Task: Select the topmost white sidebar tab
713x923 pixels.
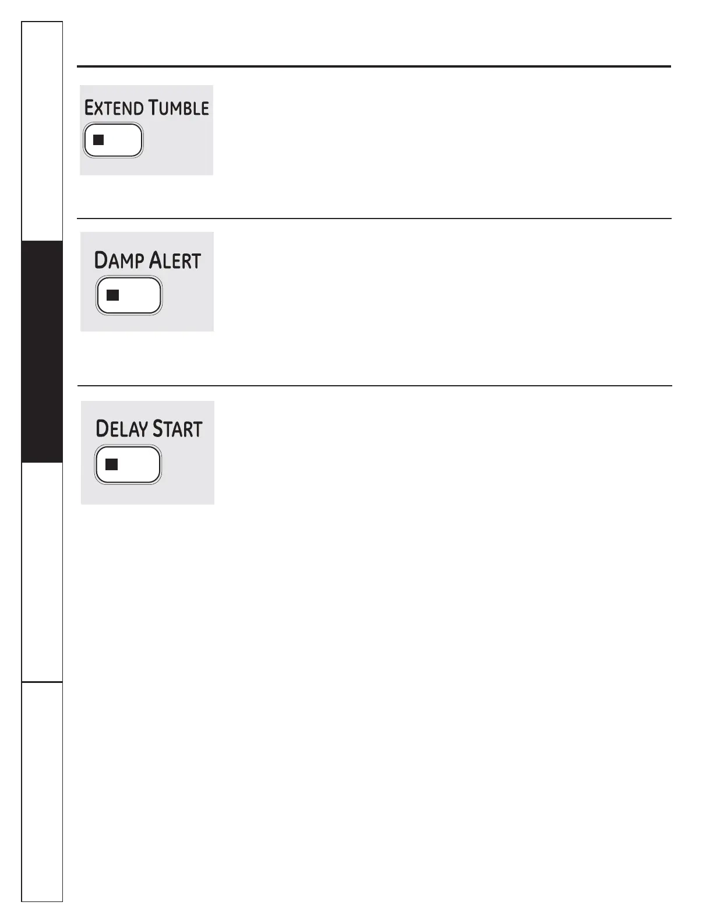Action: 42,131
